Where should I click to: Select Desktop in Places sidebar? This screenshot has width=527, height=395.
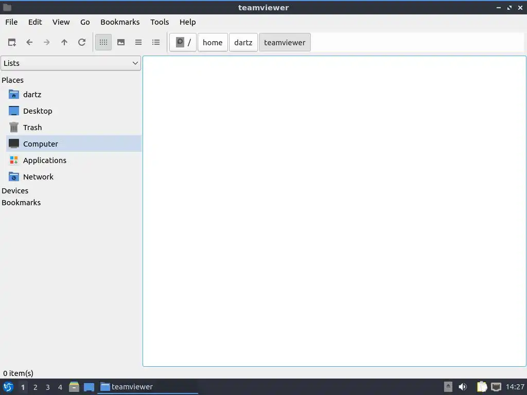pyautogui.click(x=74, y=111)
